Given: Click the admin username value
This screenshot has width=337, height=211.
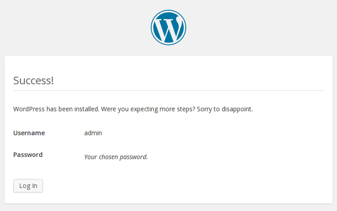Looking at the screenshot, I should point(93,133).
